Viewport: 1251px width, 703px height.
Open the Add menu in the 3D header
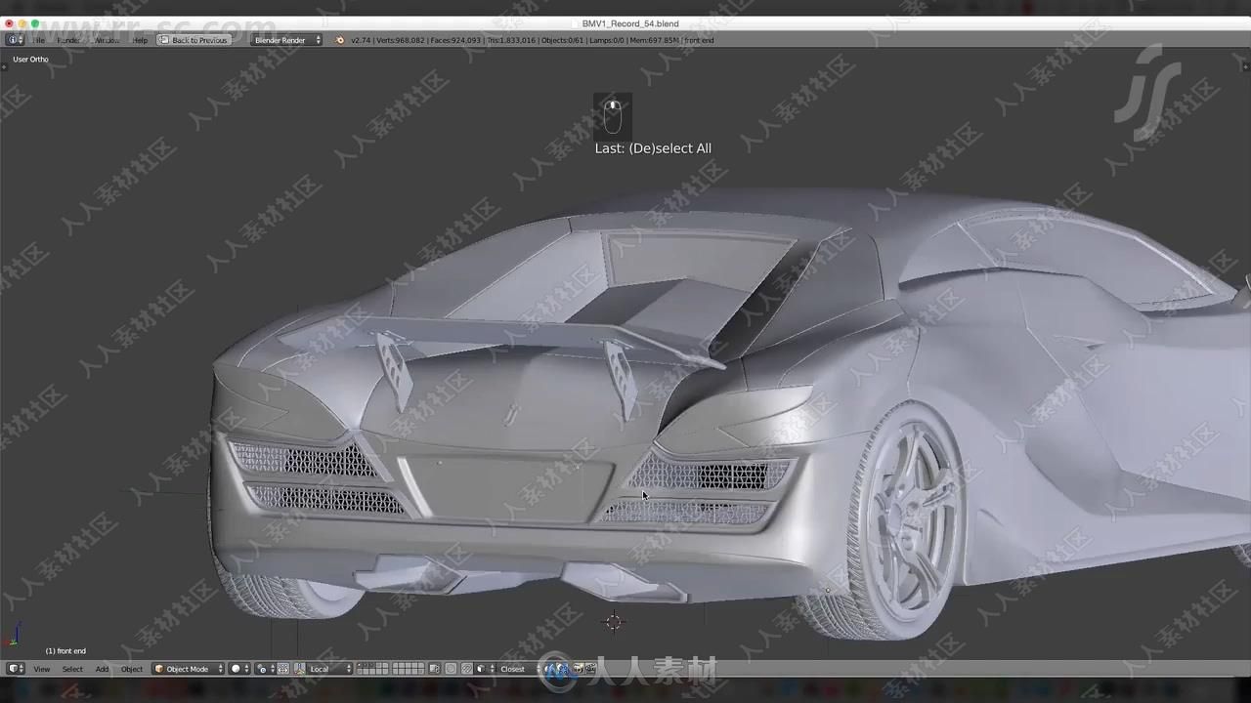point(102,669)
